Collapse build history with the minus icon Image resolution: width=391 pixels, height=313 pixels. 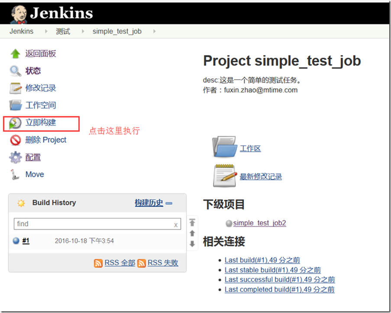click(169, 203)
